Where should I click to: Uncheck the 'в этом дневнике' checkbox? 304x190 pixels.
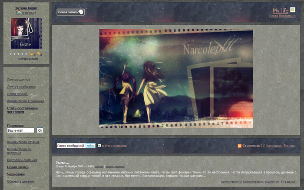point(99,145)
